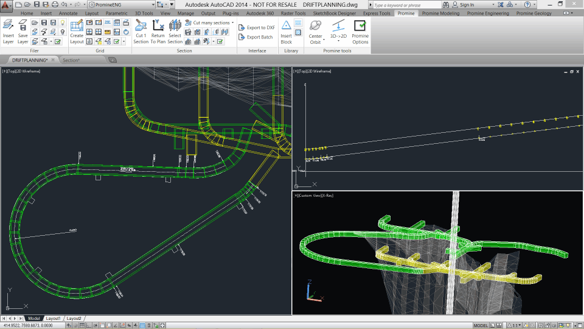Click the Save Layer icon
This screenshot has width=584, height=329.
tap(23, 30)
